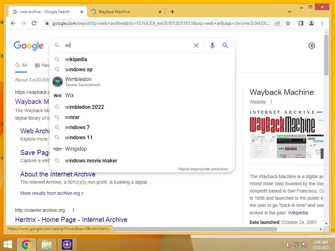Clear the search box with X
The image size is (335, 251).
coord(196,45)
